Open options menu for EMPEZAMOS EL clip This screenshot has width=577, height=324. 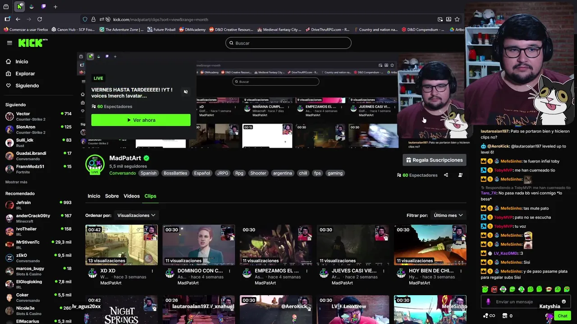click(307, 271)
